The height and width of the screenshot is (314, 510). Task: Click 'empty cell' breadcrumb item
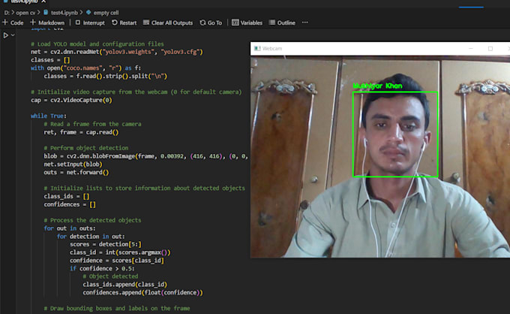pyautogui.click(x=103, y=13)
